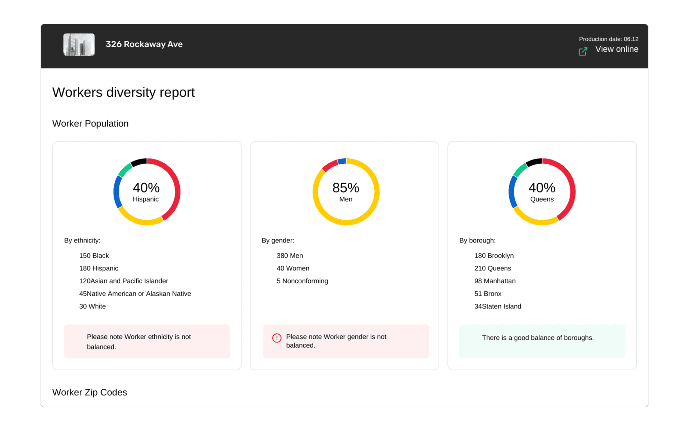The image size is (689, 431).
Task: Click the 51 Bronx row
Action: click(x=488, y=293)
